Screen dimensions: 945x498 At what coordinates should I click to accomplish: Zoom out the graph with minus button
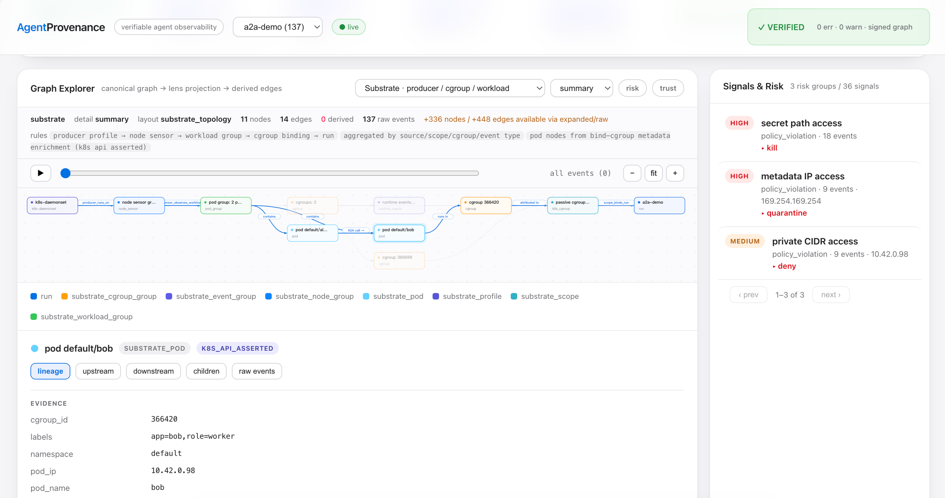(x=632, y=173)
